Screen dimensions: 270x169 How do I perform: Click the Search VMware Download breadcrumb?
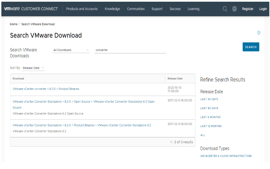tap(38, 24)
